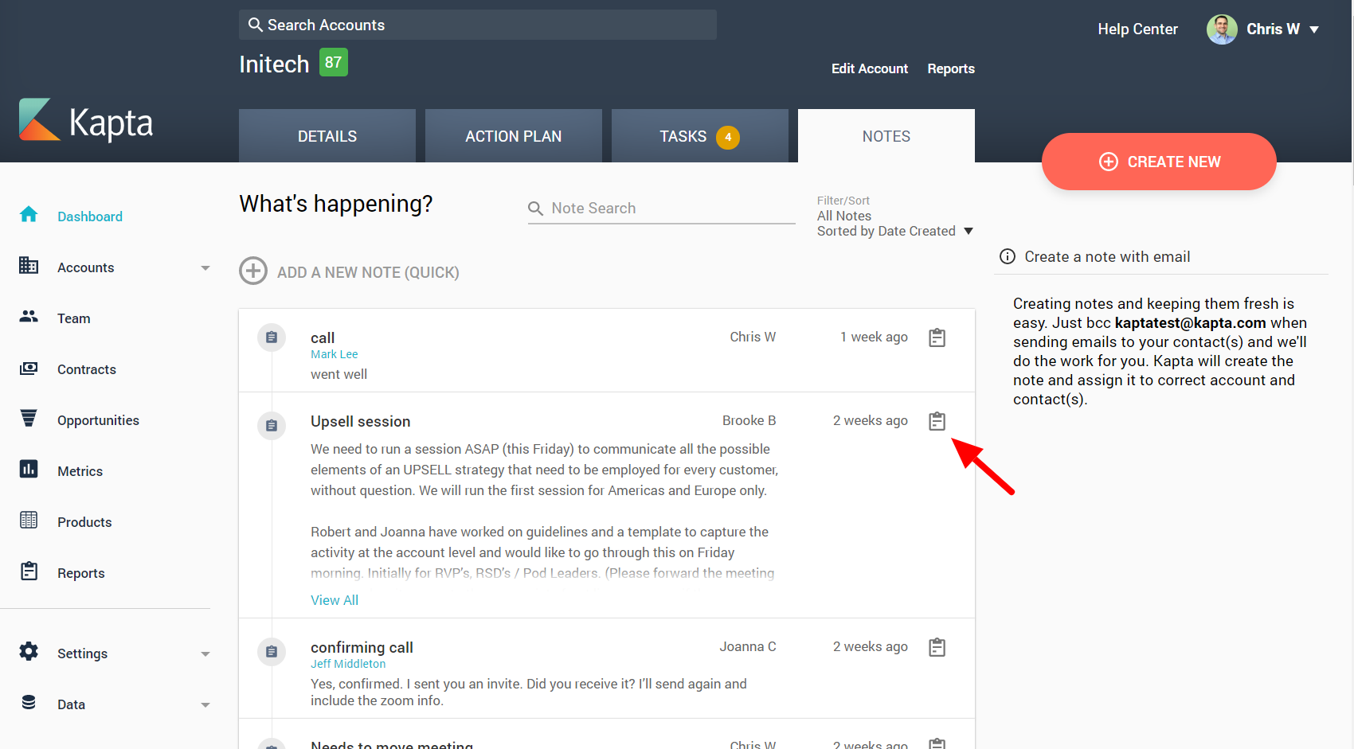Open the 'call' note title
This screenshot has height=749, width=1354.
click(323, 337)
